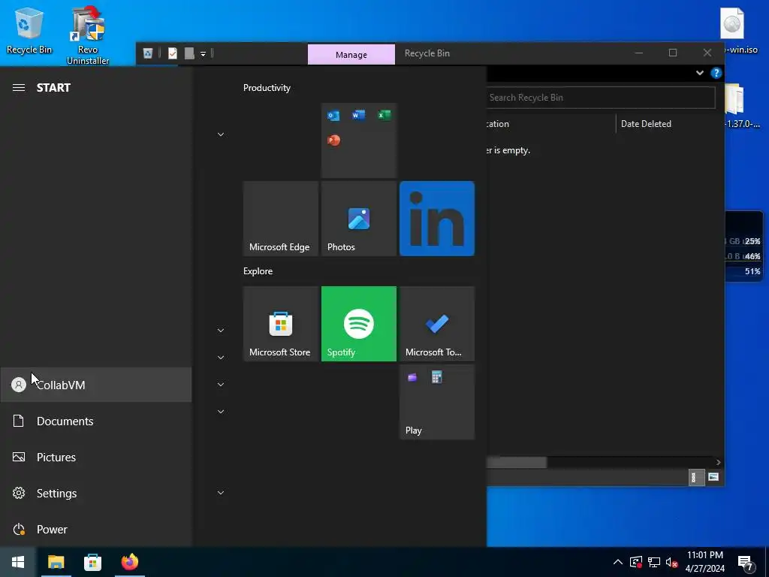769x577 pixels.
Task: Open the notification center icon
Action: click(x=746, y=563)
